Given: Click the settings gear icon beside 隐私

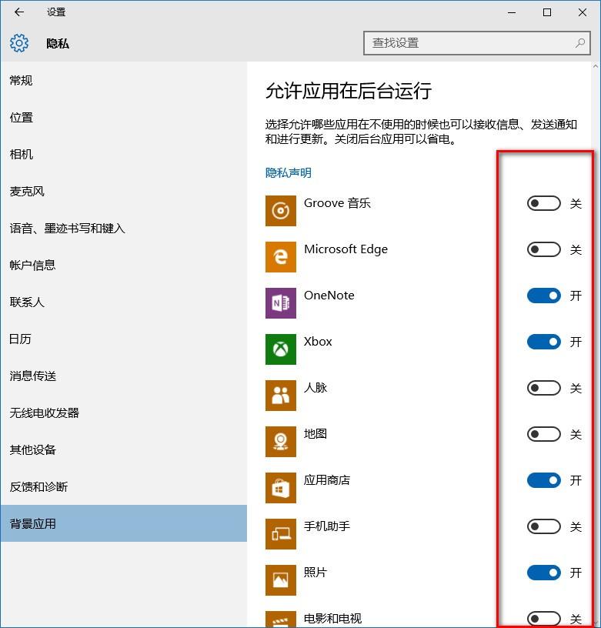Looking at the screenshot, I should point(19,43).
